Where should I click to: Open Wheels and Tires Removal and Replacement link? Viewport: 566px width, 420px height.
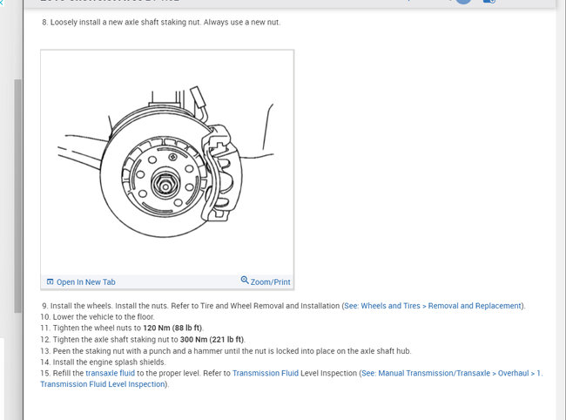coord(433,306)
